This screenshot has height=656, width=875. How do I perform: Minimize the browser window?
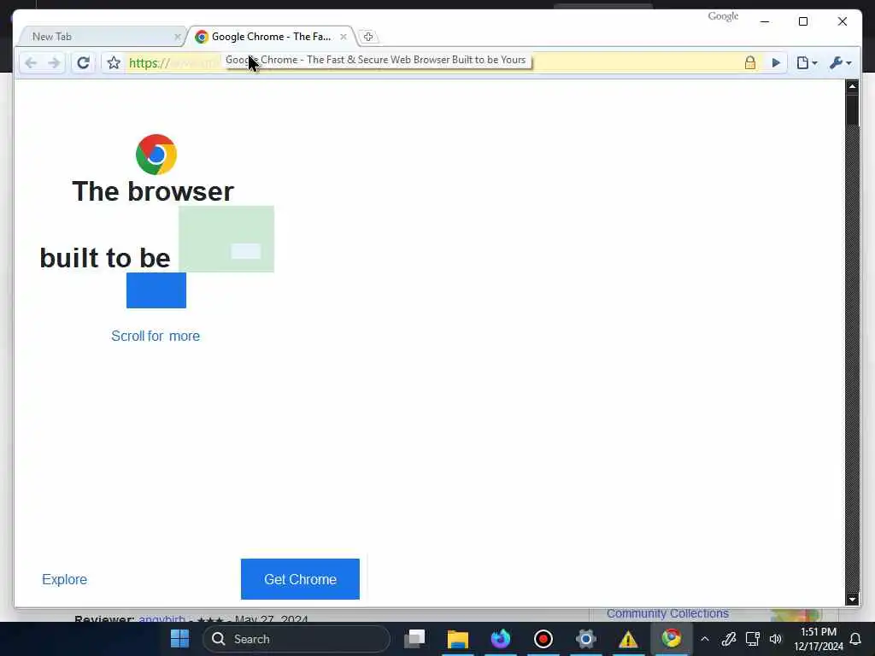(x=765, y=21)
